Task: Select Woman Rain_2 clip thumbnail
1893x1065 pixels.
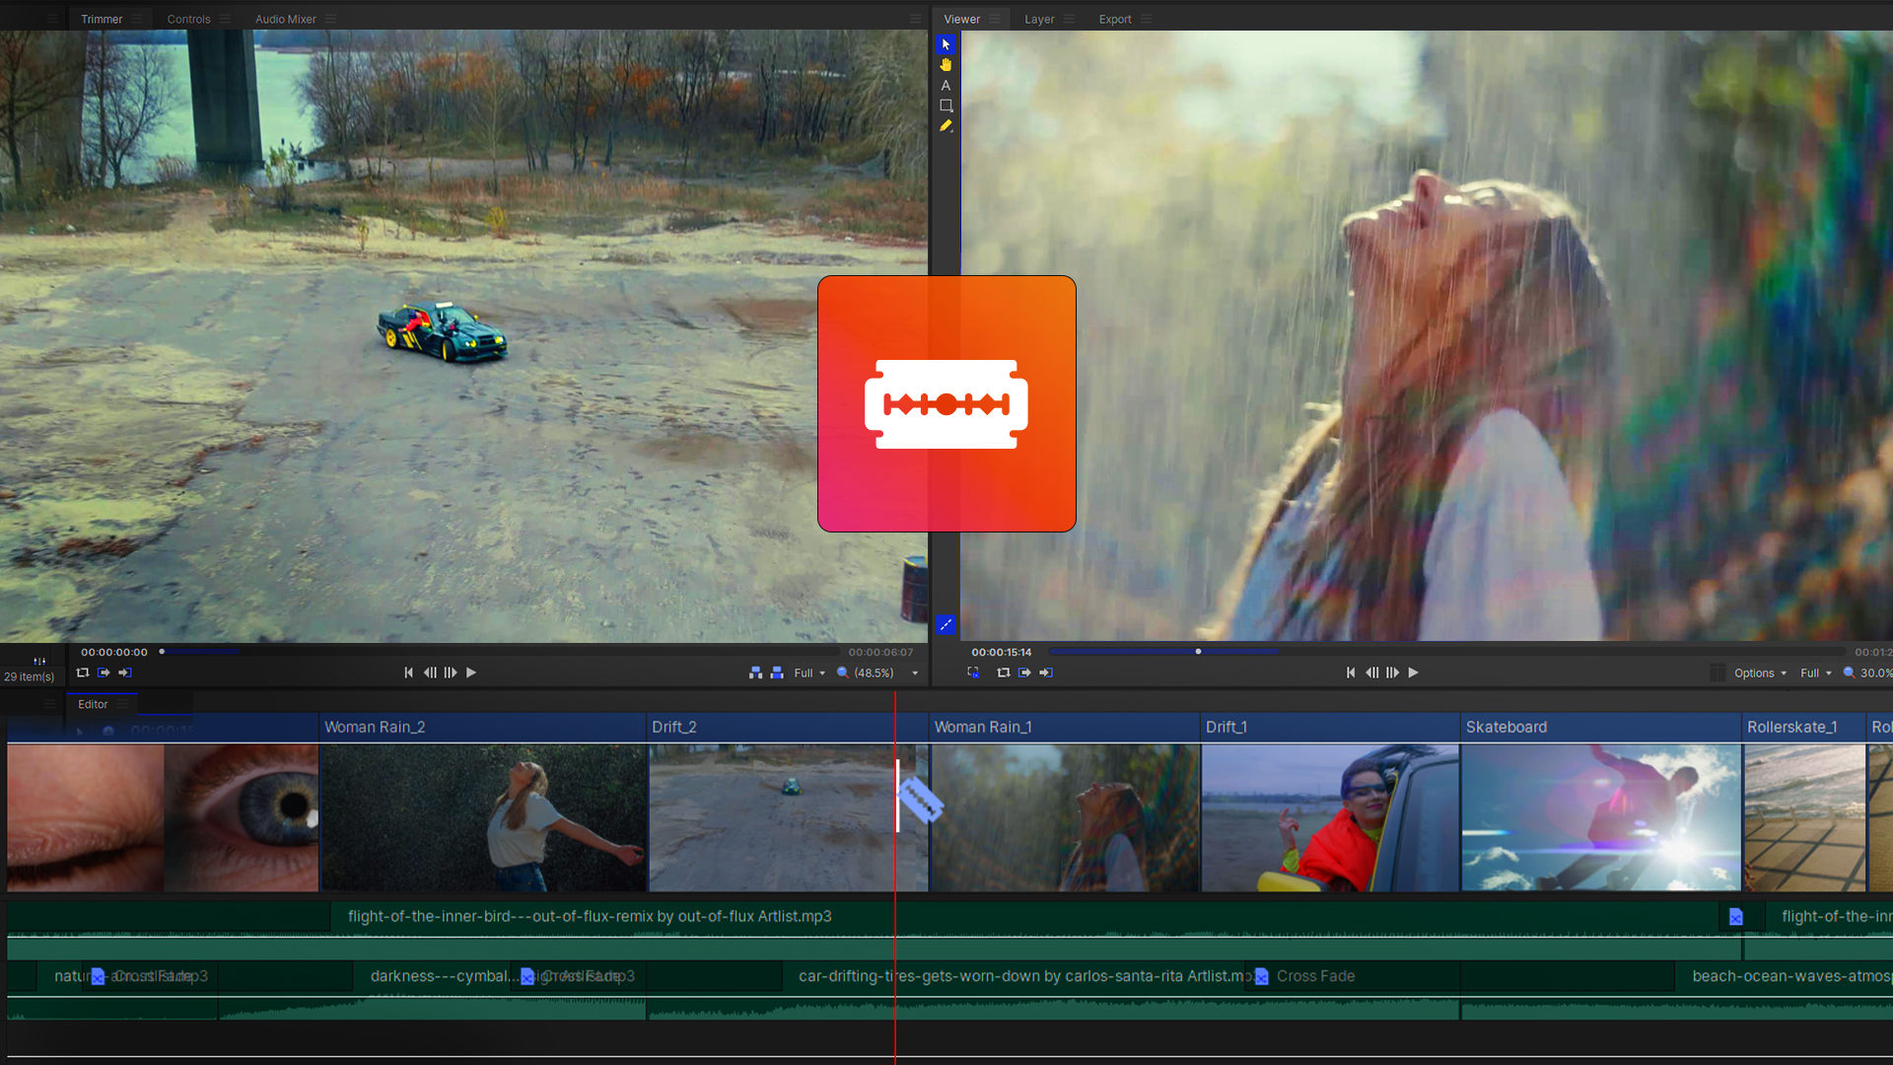Action: pyautogui.click(x=483, y=817)
